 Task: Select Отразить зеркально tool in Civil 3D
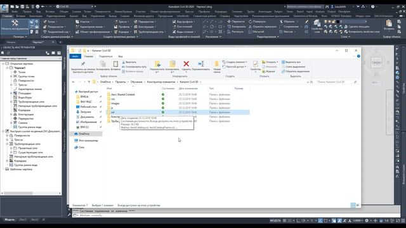[262, 27]
